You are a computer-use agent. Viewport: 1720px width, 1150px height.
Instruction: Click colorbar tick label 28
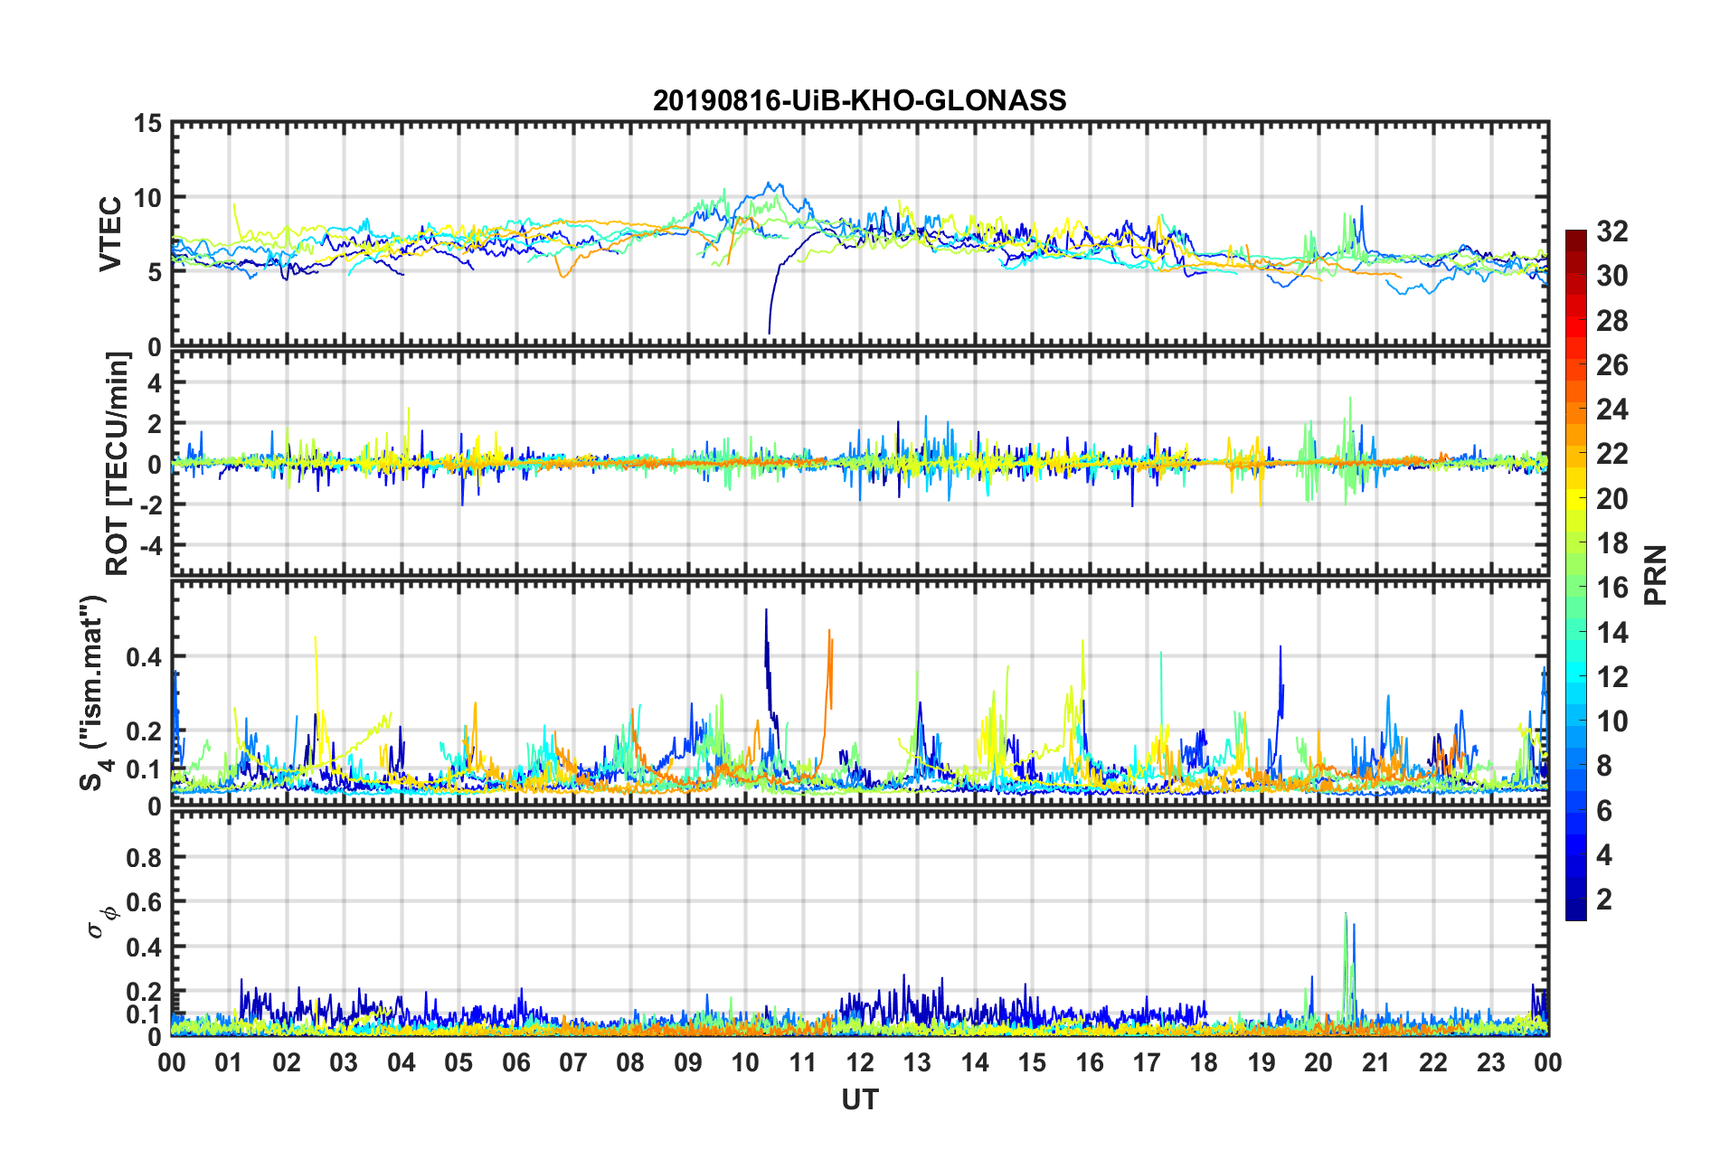tap(1611, 321)
